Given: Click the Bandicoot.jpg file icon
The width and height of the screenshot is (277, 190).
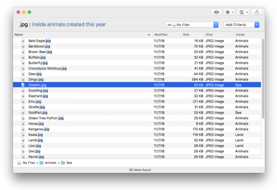Looking at the screenshot, I should point(23,46).
